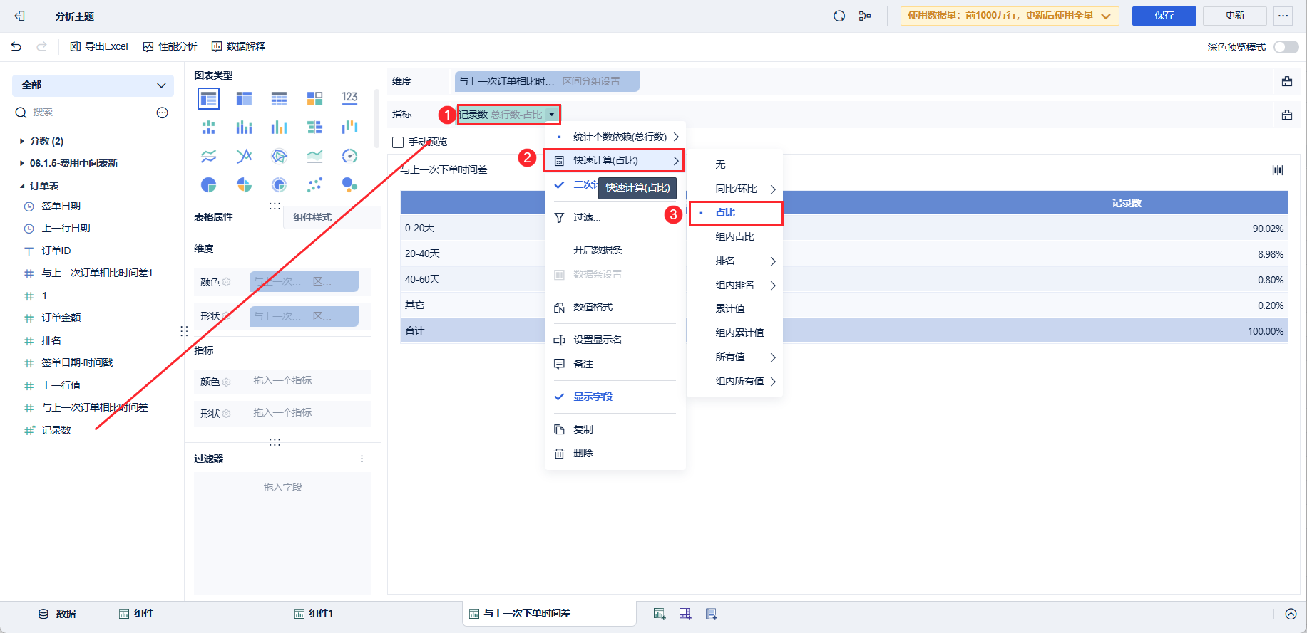Choose 过滤... from the context menu

(x=615, y=218)
